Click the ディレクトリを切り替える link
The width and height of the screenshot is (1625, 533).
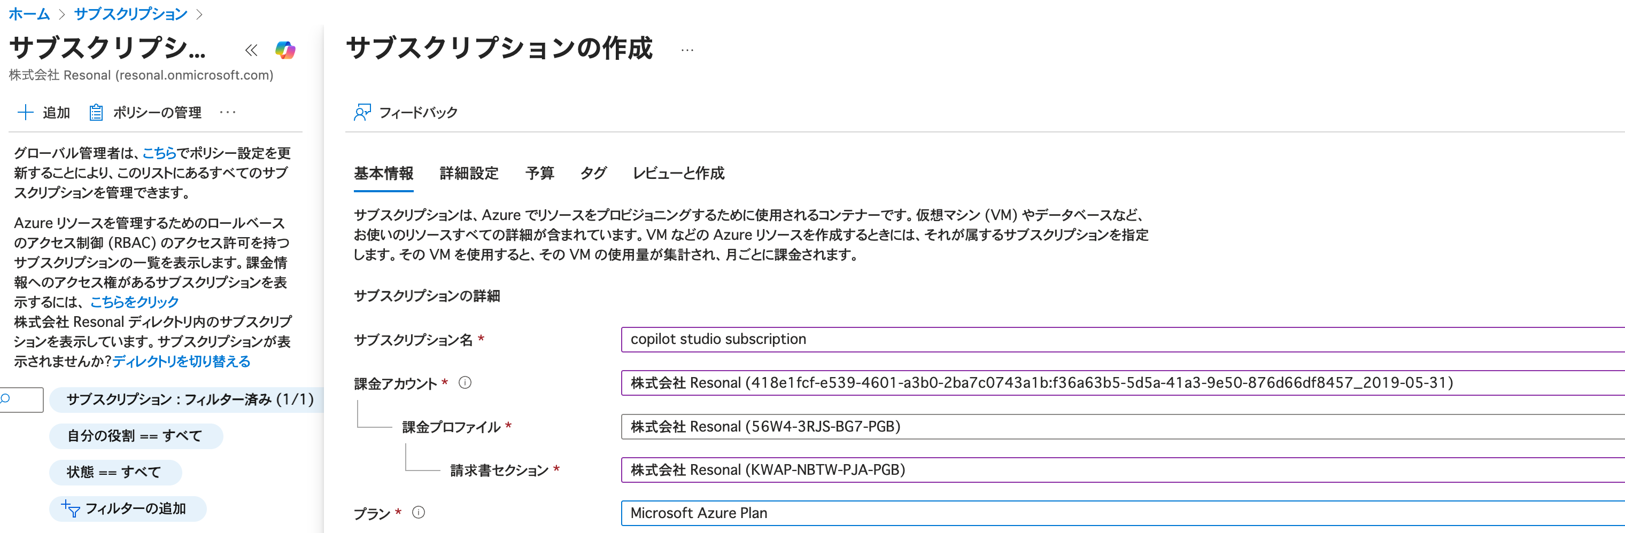point(182,361)
